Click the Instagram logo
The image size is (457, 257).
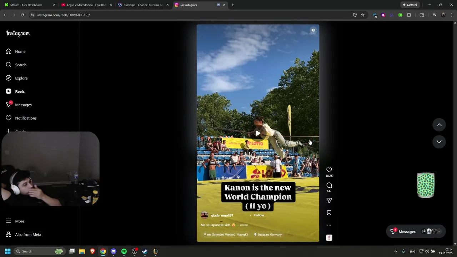18,33
